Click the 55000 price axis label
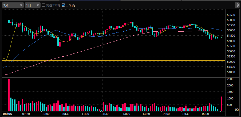Viewport: 241px width, 117px height. (231, 31)
